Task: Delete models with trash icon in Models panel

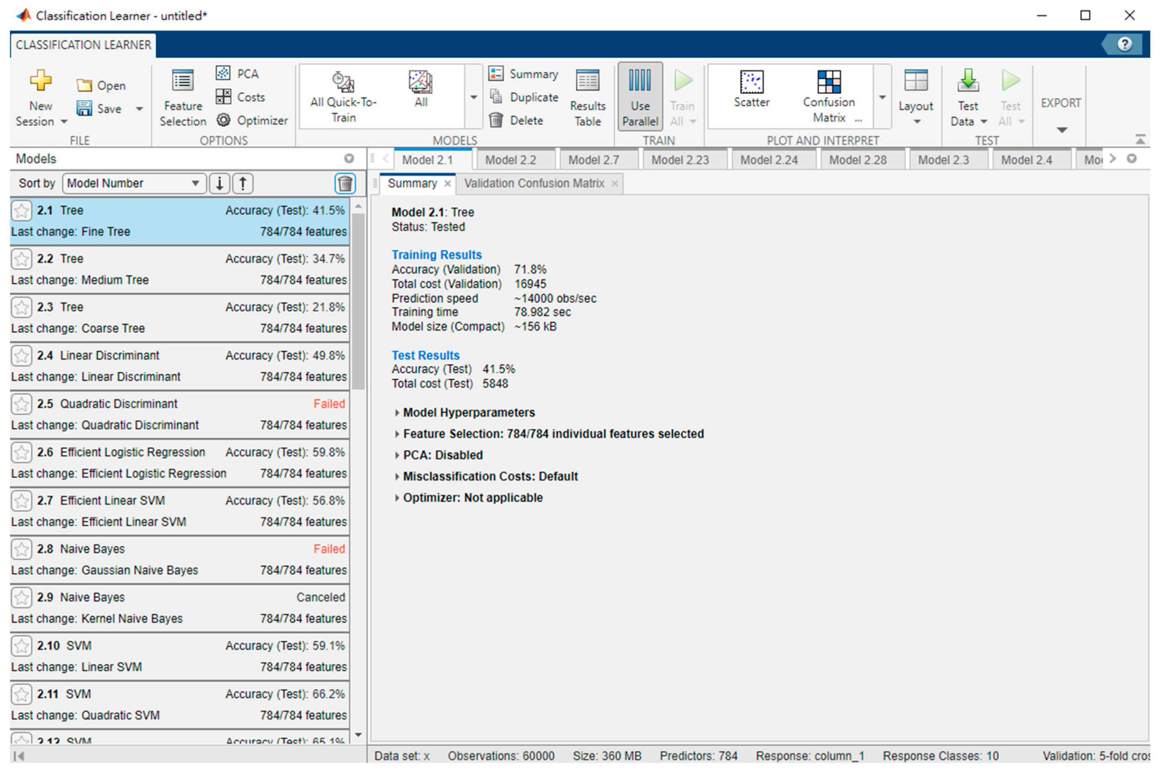Action: (x=345, y=183)
